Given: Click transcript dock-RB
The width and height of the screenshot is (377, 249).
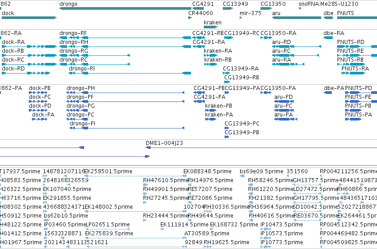Looking at the screenshot, I should [29, 55].
